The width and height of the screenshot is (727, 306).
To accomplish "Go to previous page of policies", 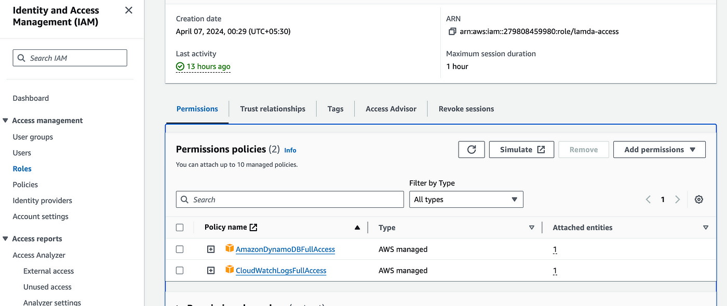I will [648, 199].
